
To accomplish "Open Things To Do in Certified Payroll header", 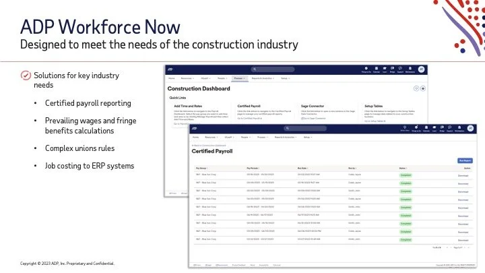I will [416, 129].
